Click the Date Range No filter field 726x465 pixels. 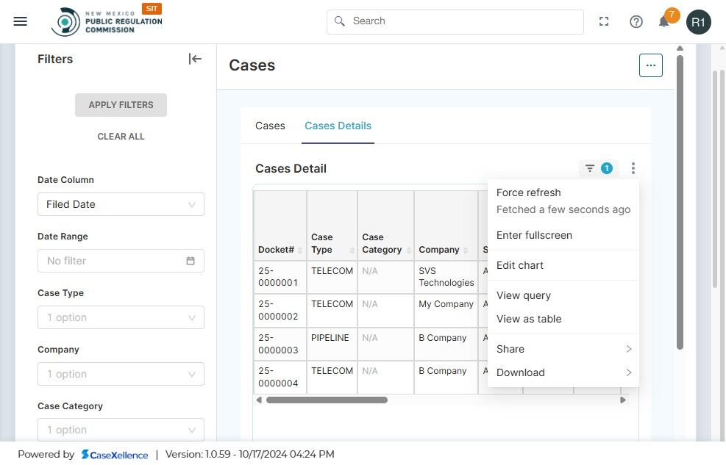click(121, 261)
